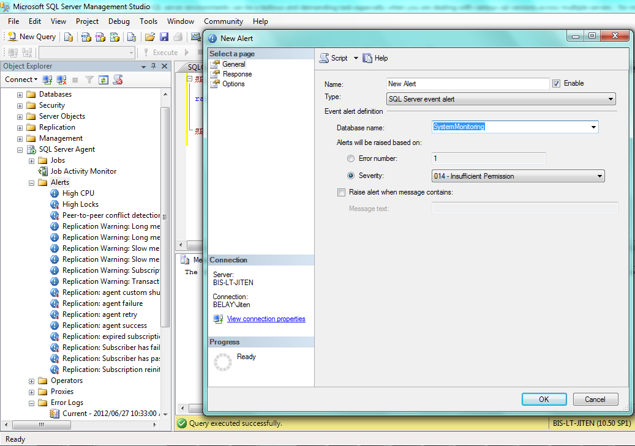Screen dimensions: 635x446
Task: Click the View connection properties link
Action: coord(266,319)
